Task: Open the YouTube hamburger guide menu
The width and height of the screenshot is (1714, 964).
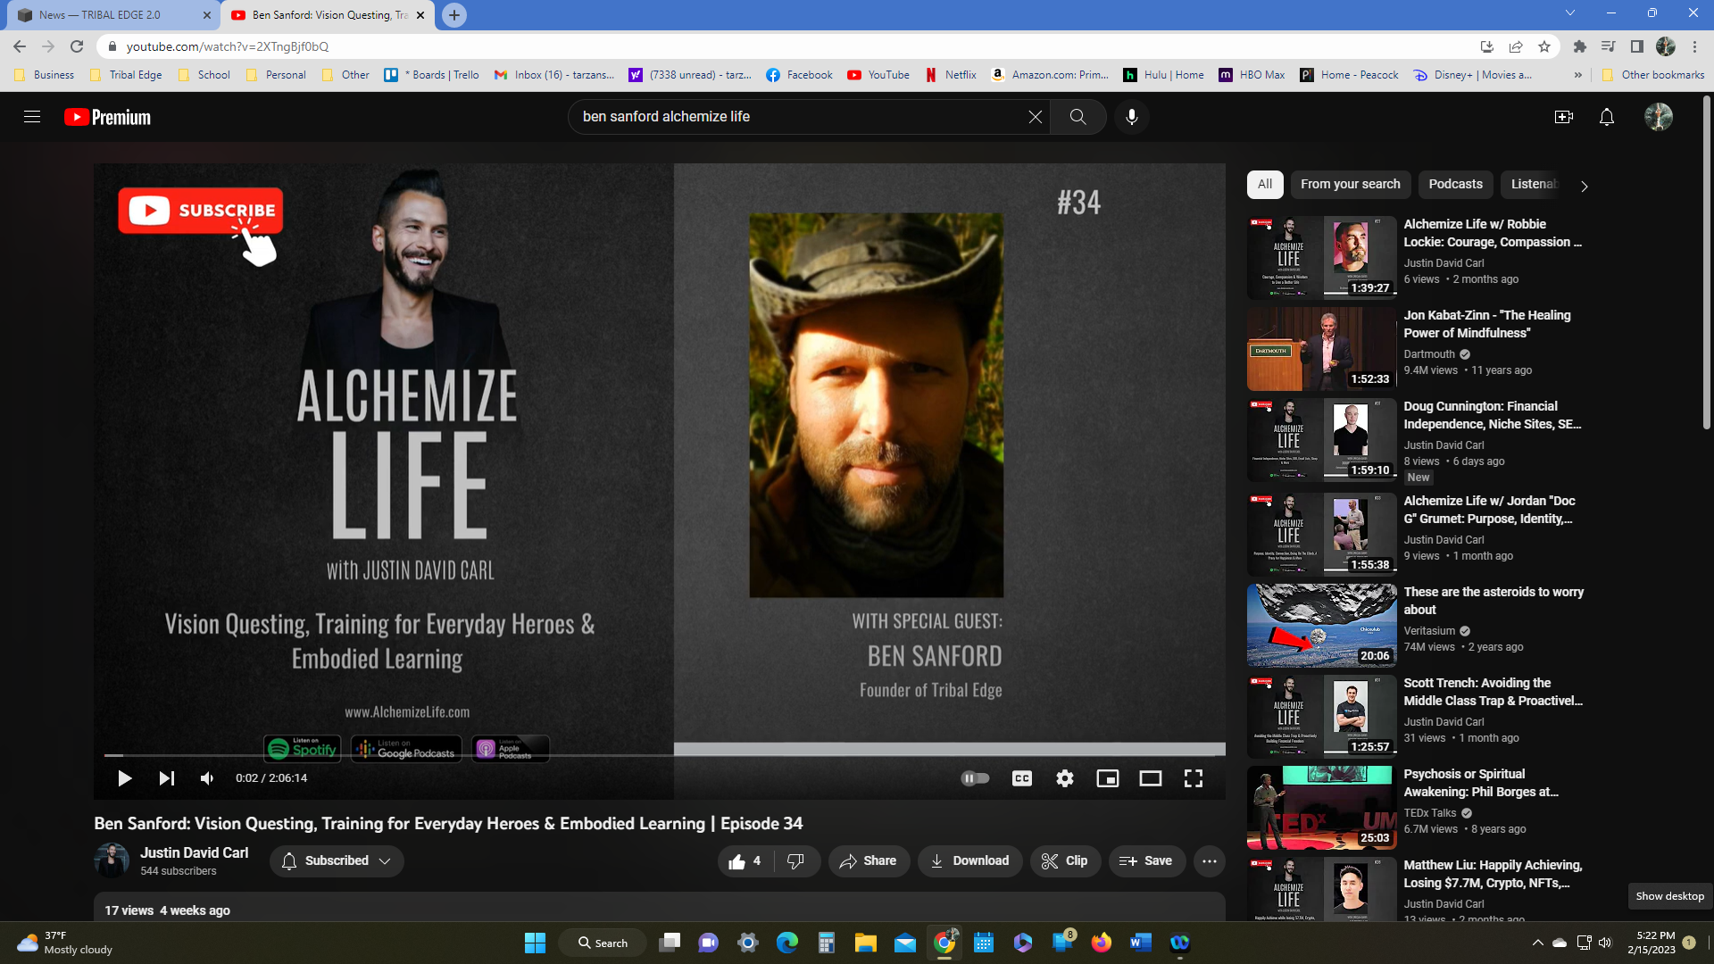Action: pos(32,117)
